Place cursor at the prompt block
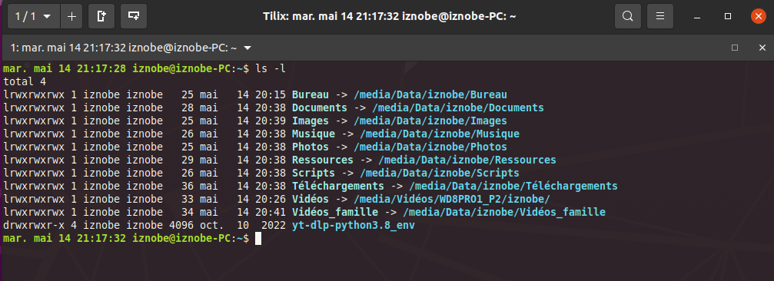 257,239
